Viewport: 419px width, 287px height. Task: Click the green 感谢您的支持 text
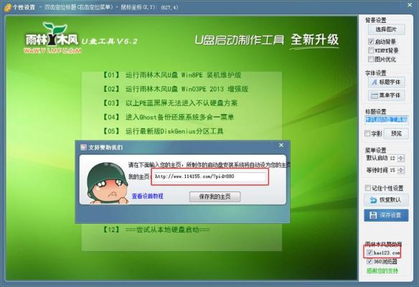tap(382, 270)
